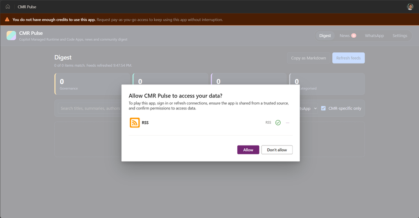Click the home icon in top bar
Viewport: 419px width, 218px height.
[x=8, y=7]
